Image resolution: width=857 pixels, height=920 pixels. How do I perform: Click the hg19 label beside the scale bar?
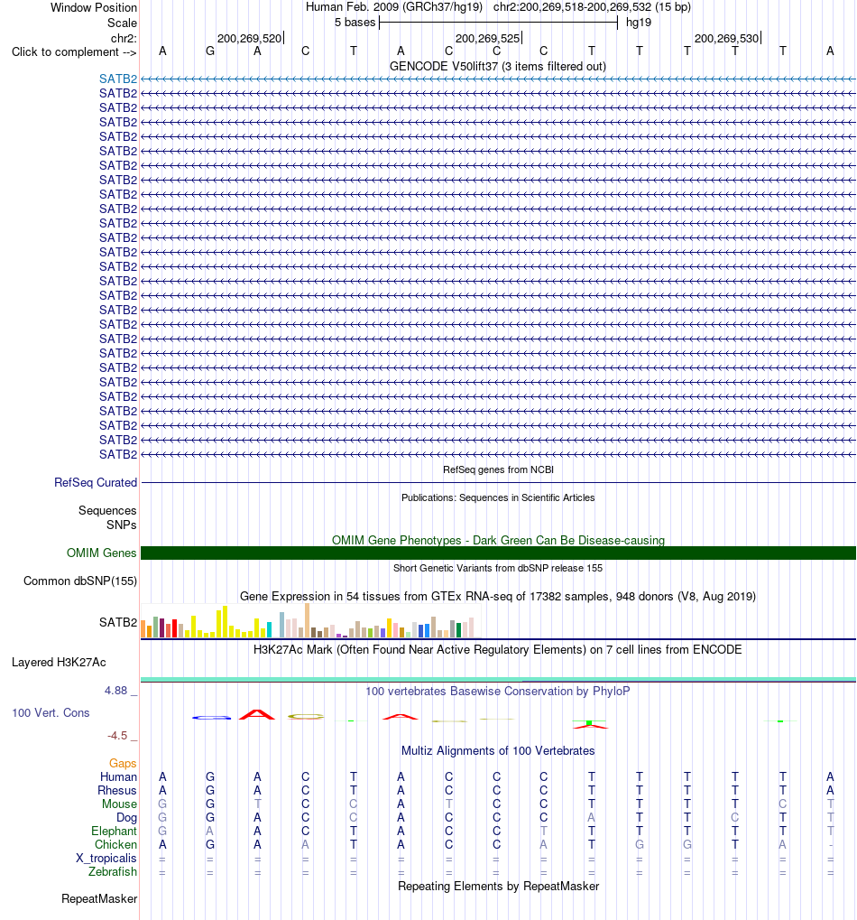pos(639,23)
